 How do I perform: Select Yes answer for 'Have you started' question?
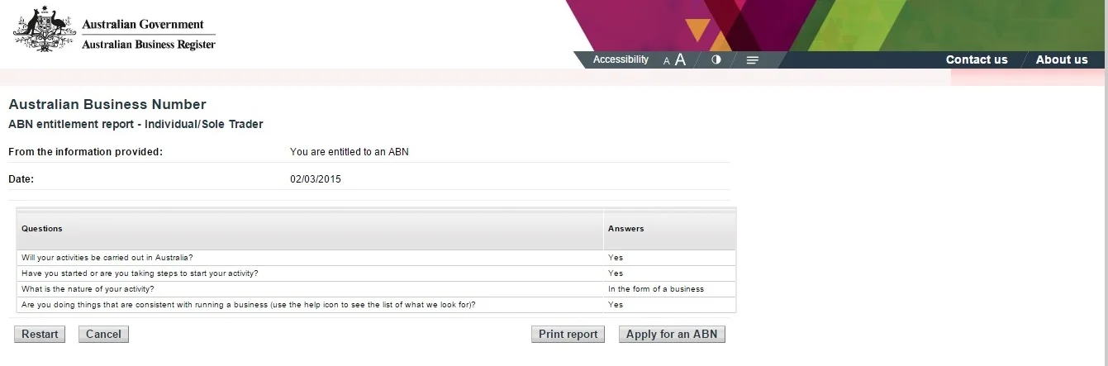[616, 273]
